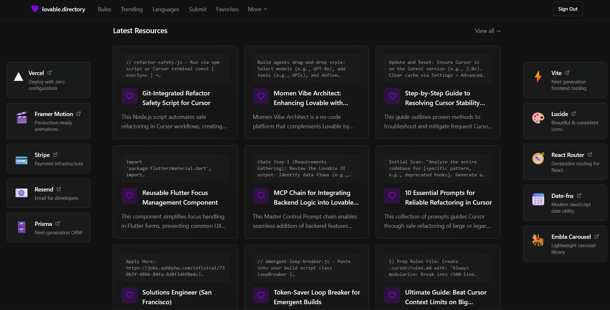Viewport: 610px width, 310px height.
Task: Click the 'Next generation frontend tooling' text
Action: pyautogui.click(x=569, y=85)
